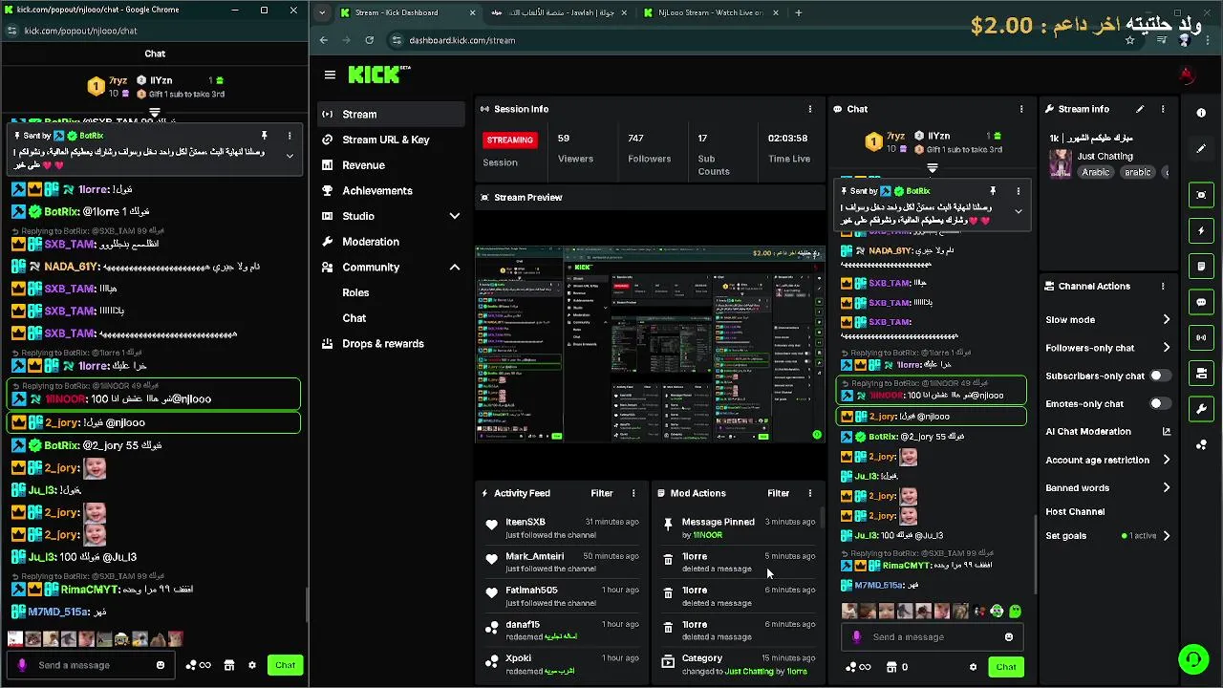Open Revenue page in sidebar
The width and height of the screenshot is (1223, 688).
point(391,165)
